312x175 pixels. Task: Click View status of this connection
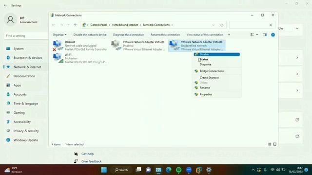205,35
